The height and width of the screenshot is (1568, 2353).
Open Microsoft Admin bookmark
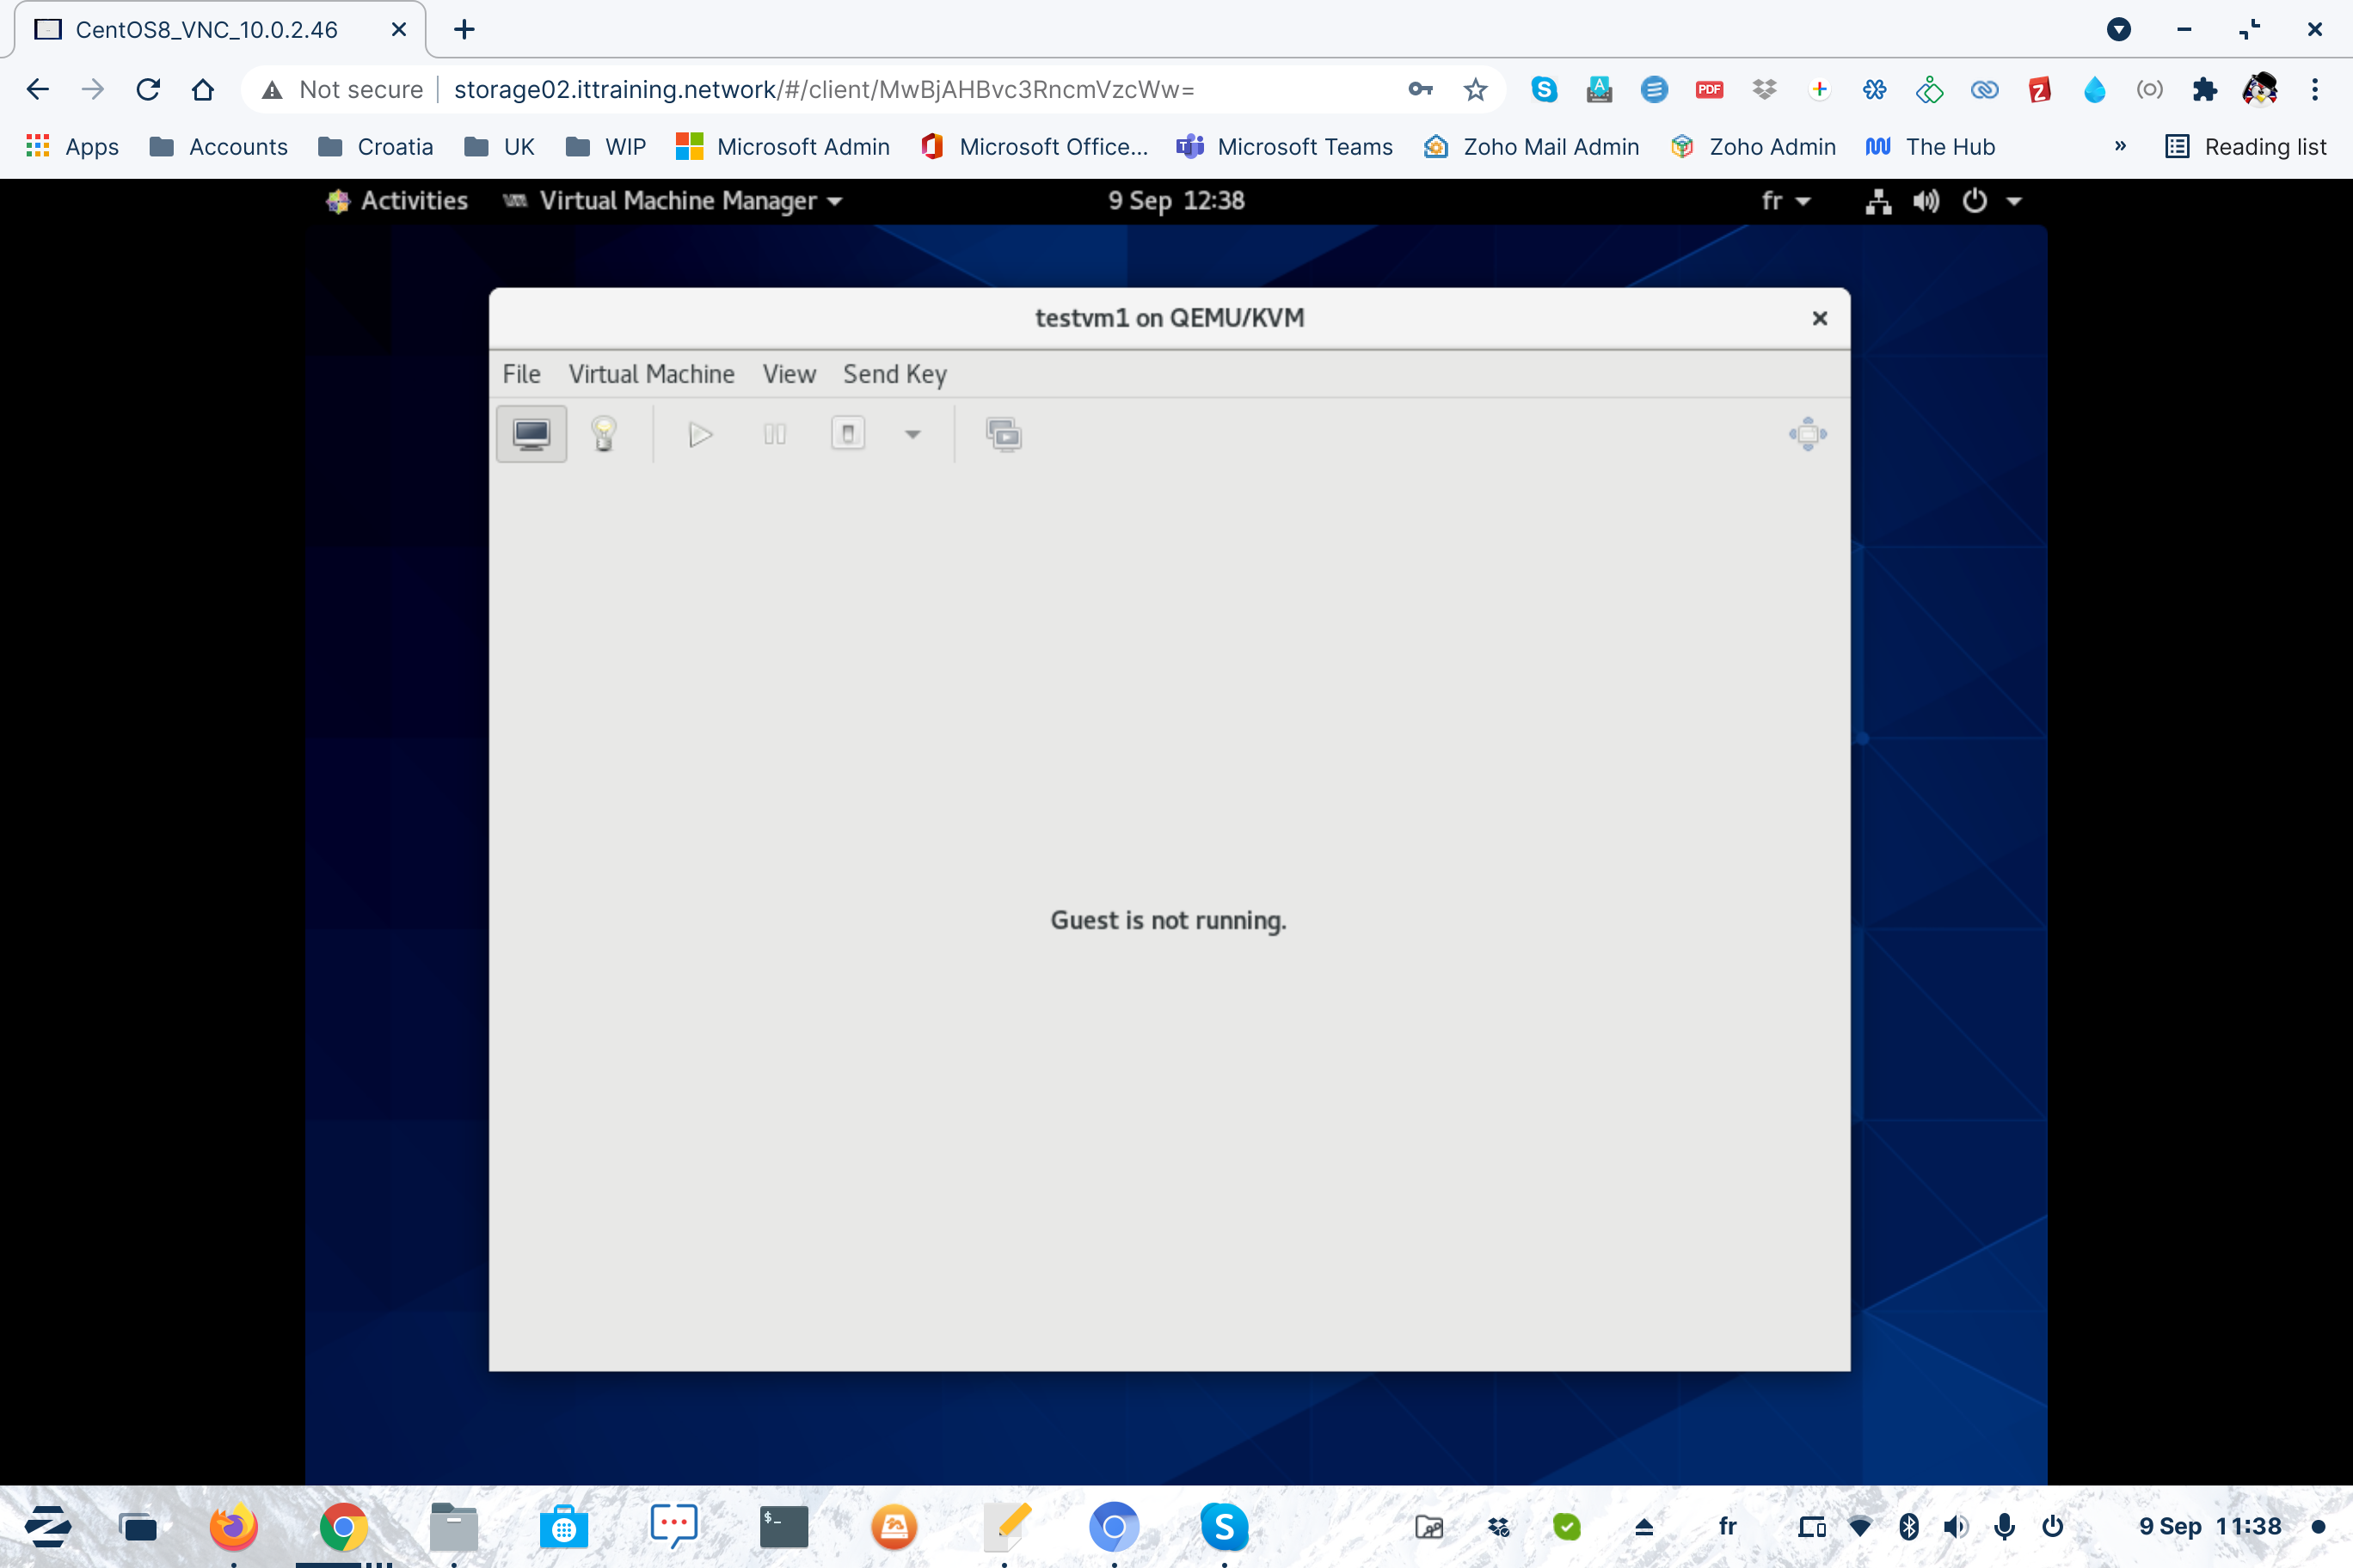(x=783, y=147)
